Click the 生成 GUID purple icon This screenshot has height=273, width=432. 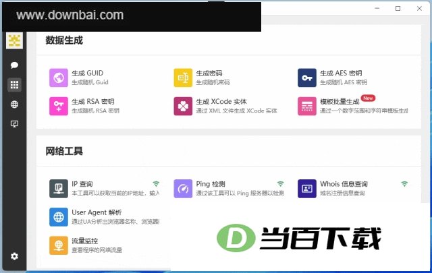point(59,78)
